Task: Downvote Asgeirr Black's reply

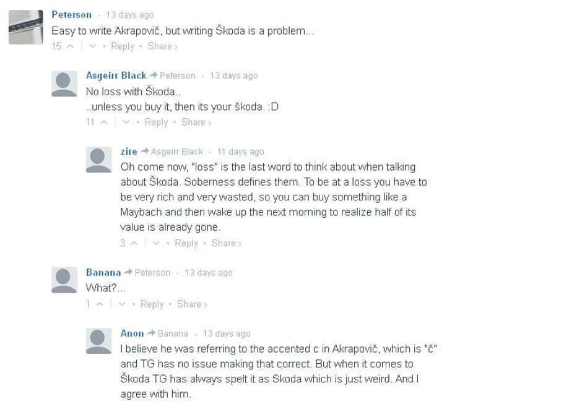Action: (126, 122)
